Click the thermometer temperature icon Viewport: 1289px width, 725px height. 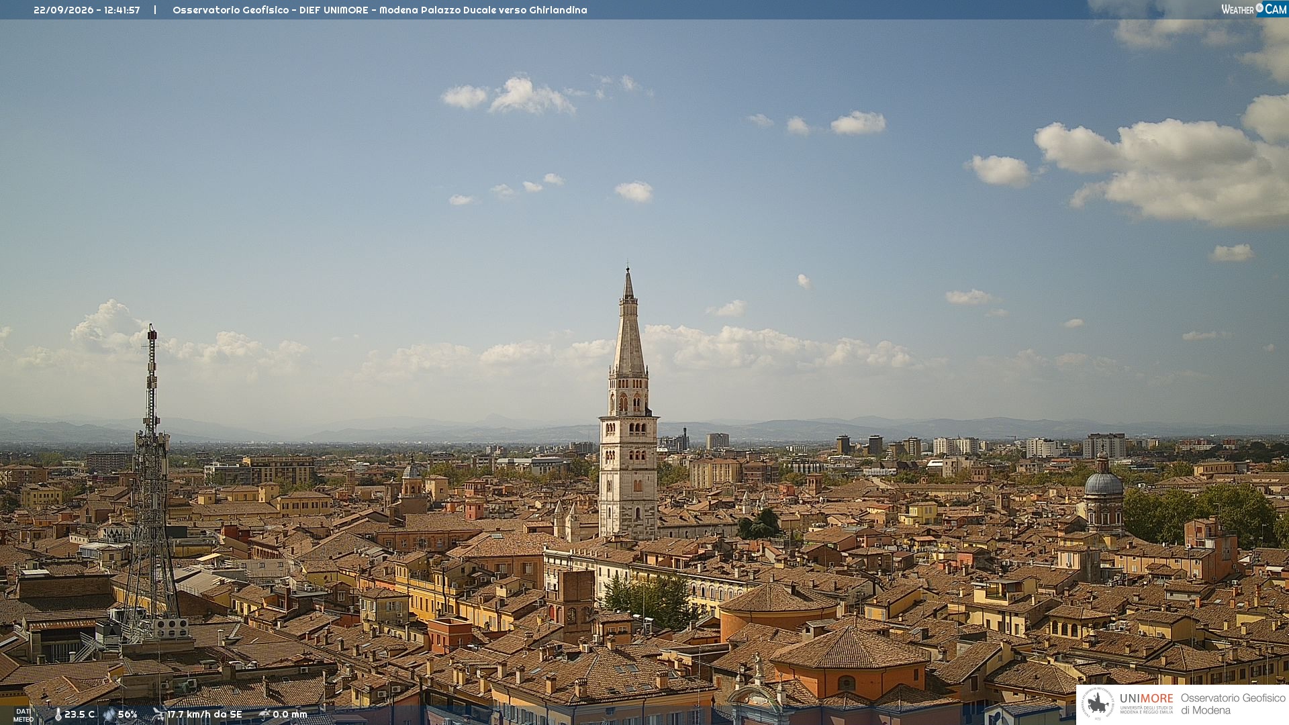pyautogui.click(x=58, y=714)
